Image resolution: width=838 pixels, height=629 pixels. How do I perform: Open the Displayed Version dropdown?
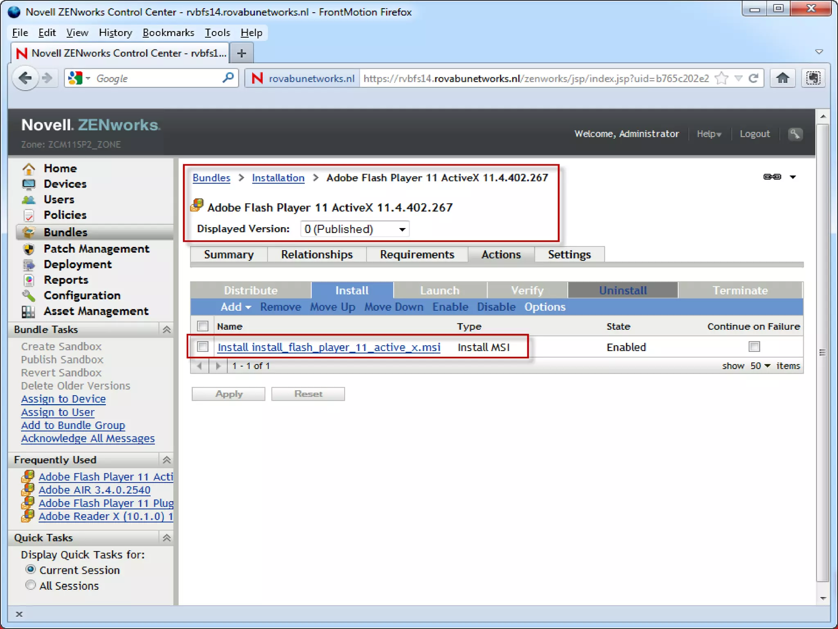354,229
